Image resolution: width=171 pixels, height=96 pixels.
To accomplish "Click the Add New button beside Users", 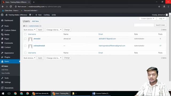I will click(x=35, y=21).
